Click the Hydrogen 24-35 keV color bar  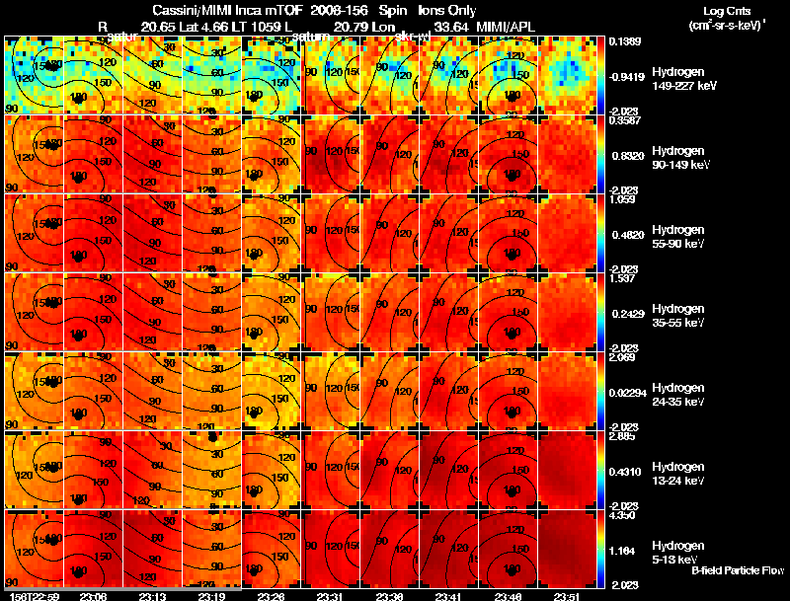coord(600,391)
